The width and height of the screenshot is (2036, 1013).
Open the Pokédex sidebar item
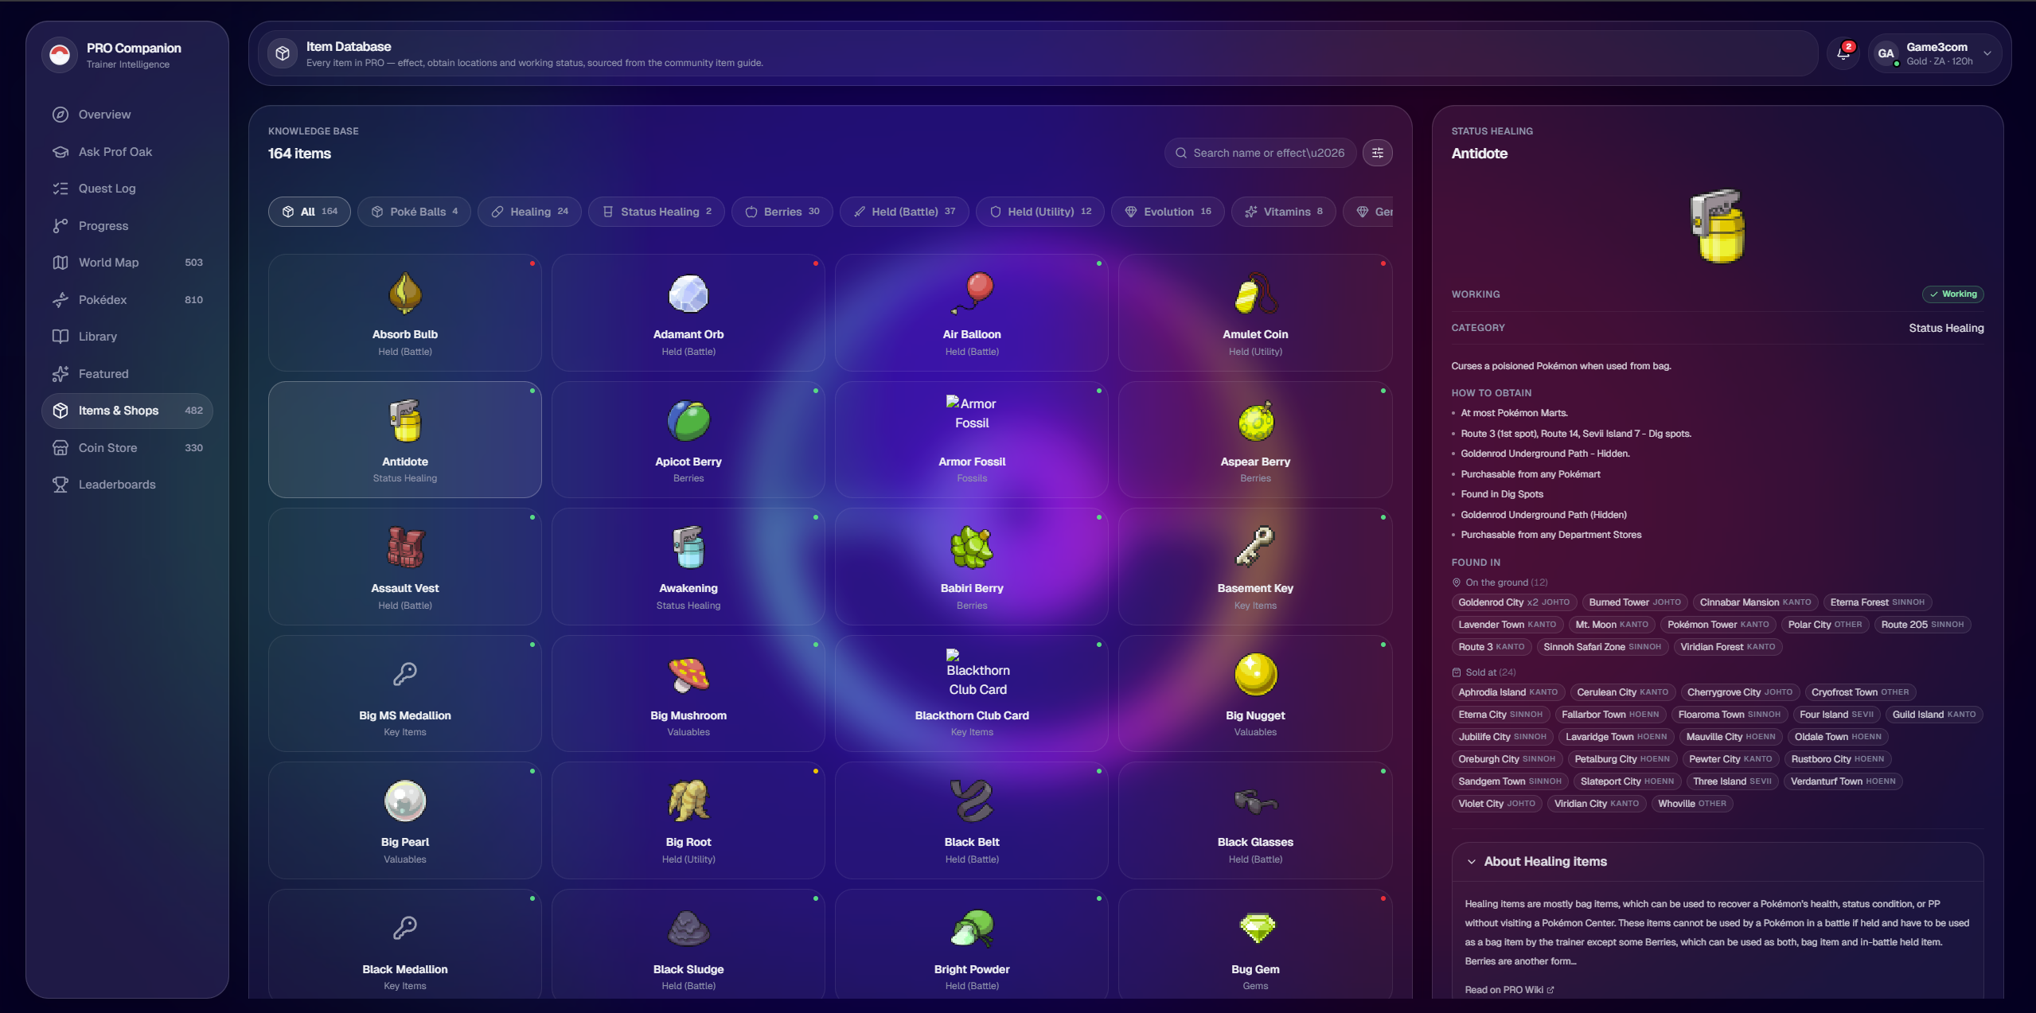tap(103, 300)
